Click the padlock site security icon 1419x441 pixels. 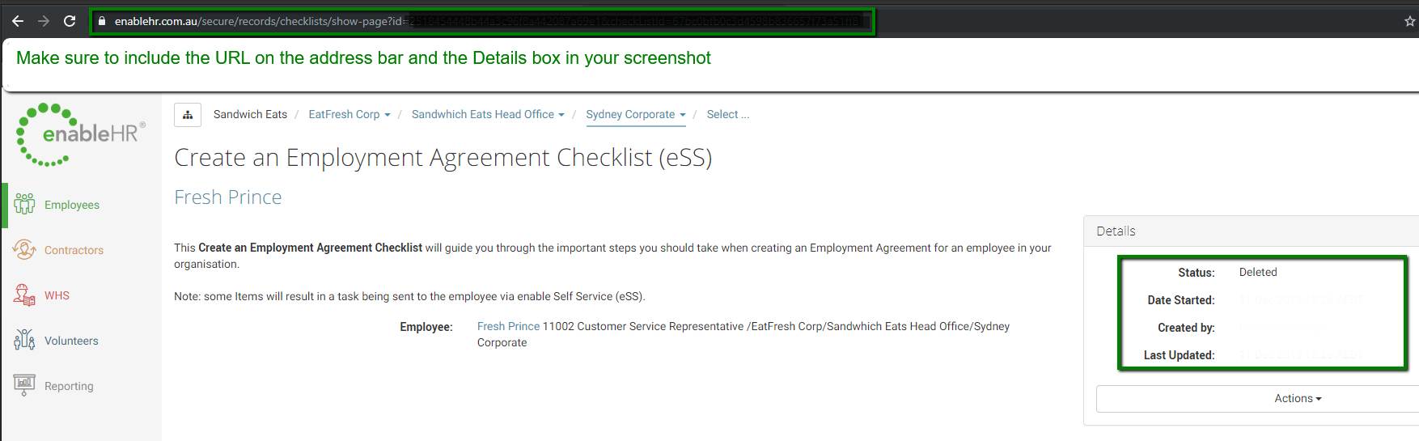click(x=102, y=21)
